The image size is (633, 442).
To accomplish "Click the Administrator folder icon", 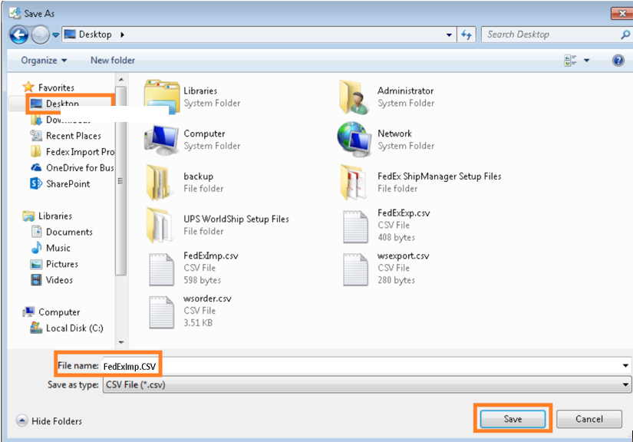I will click(354, 97).
